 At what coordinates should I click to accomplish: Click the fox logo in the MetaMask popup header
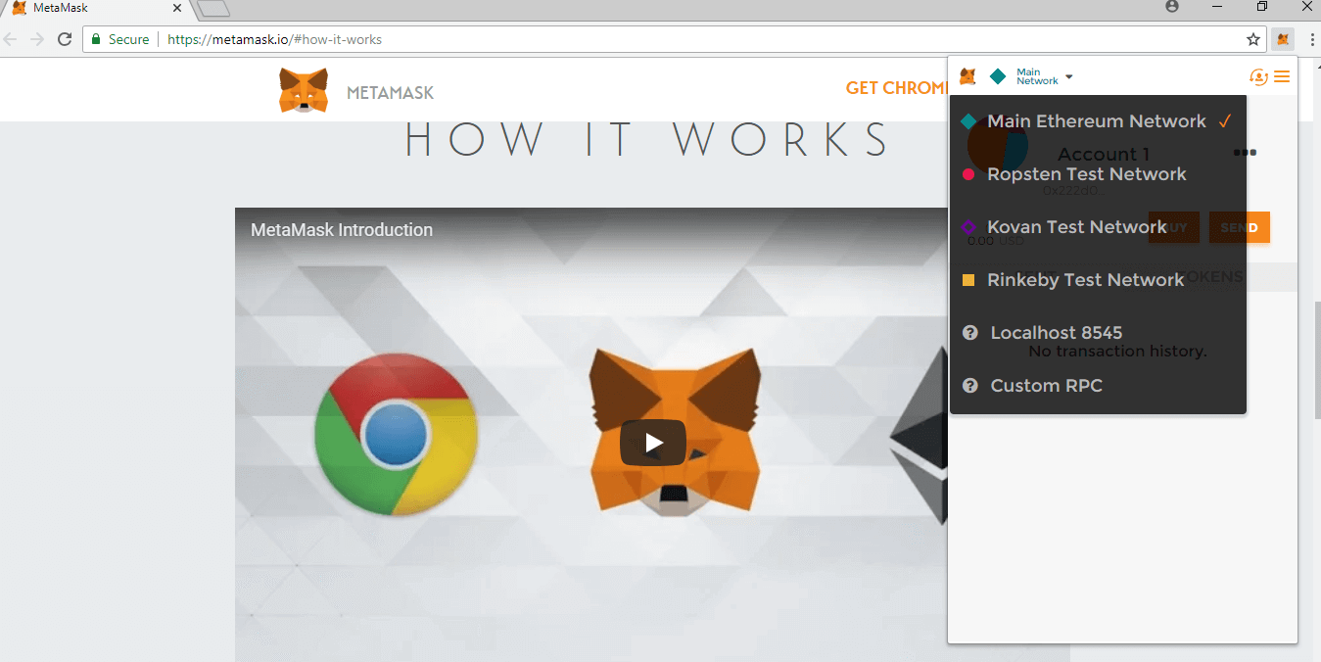point(967,76)
